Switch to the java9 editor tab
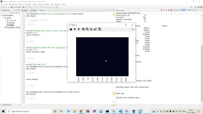The height and width of the screenshot is (114, 203). coord(34,10)
